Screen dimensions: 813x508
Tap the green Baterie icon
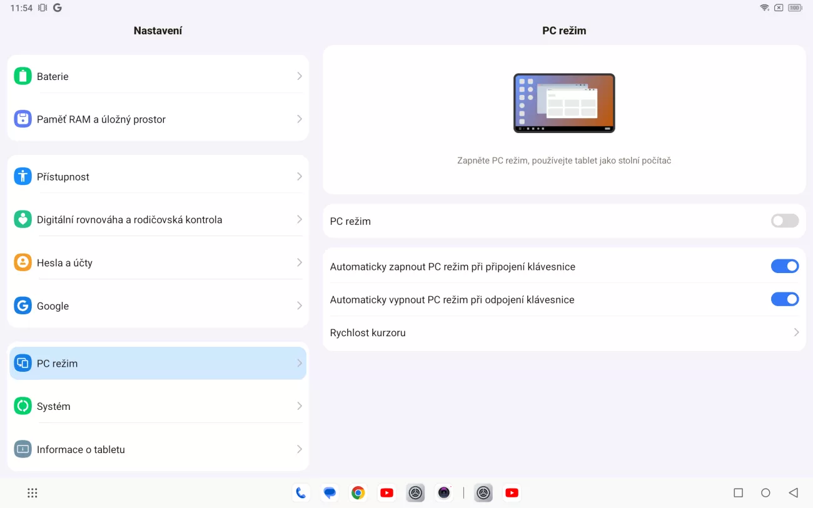pos(23,76)
